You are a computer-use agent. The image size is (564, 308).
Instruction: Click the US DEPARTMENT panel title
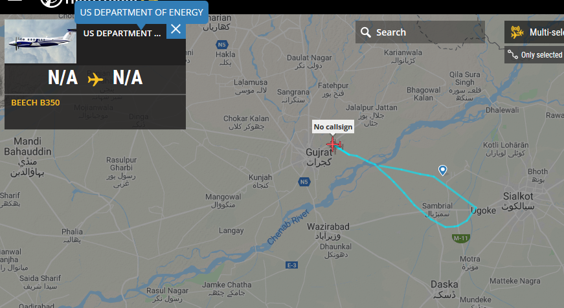pyautogui.click(x=122, y=34)
